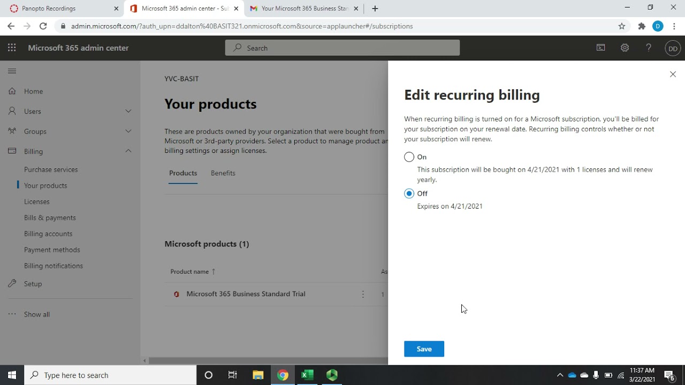
Task: Open the Cloud Shell icon in header
Action: click(x=601, y=48)
